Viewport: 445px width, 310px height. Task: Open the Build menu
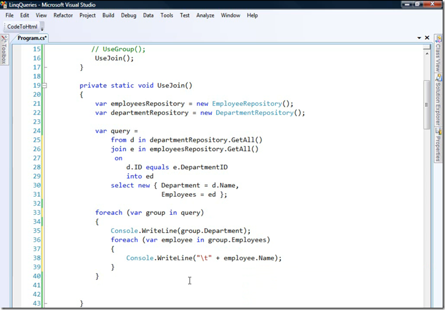108,15
